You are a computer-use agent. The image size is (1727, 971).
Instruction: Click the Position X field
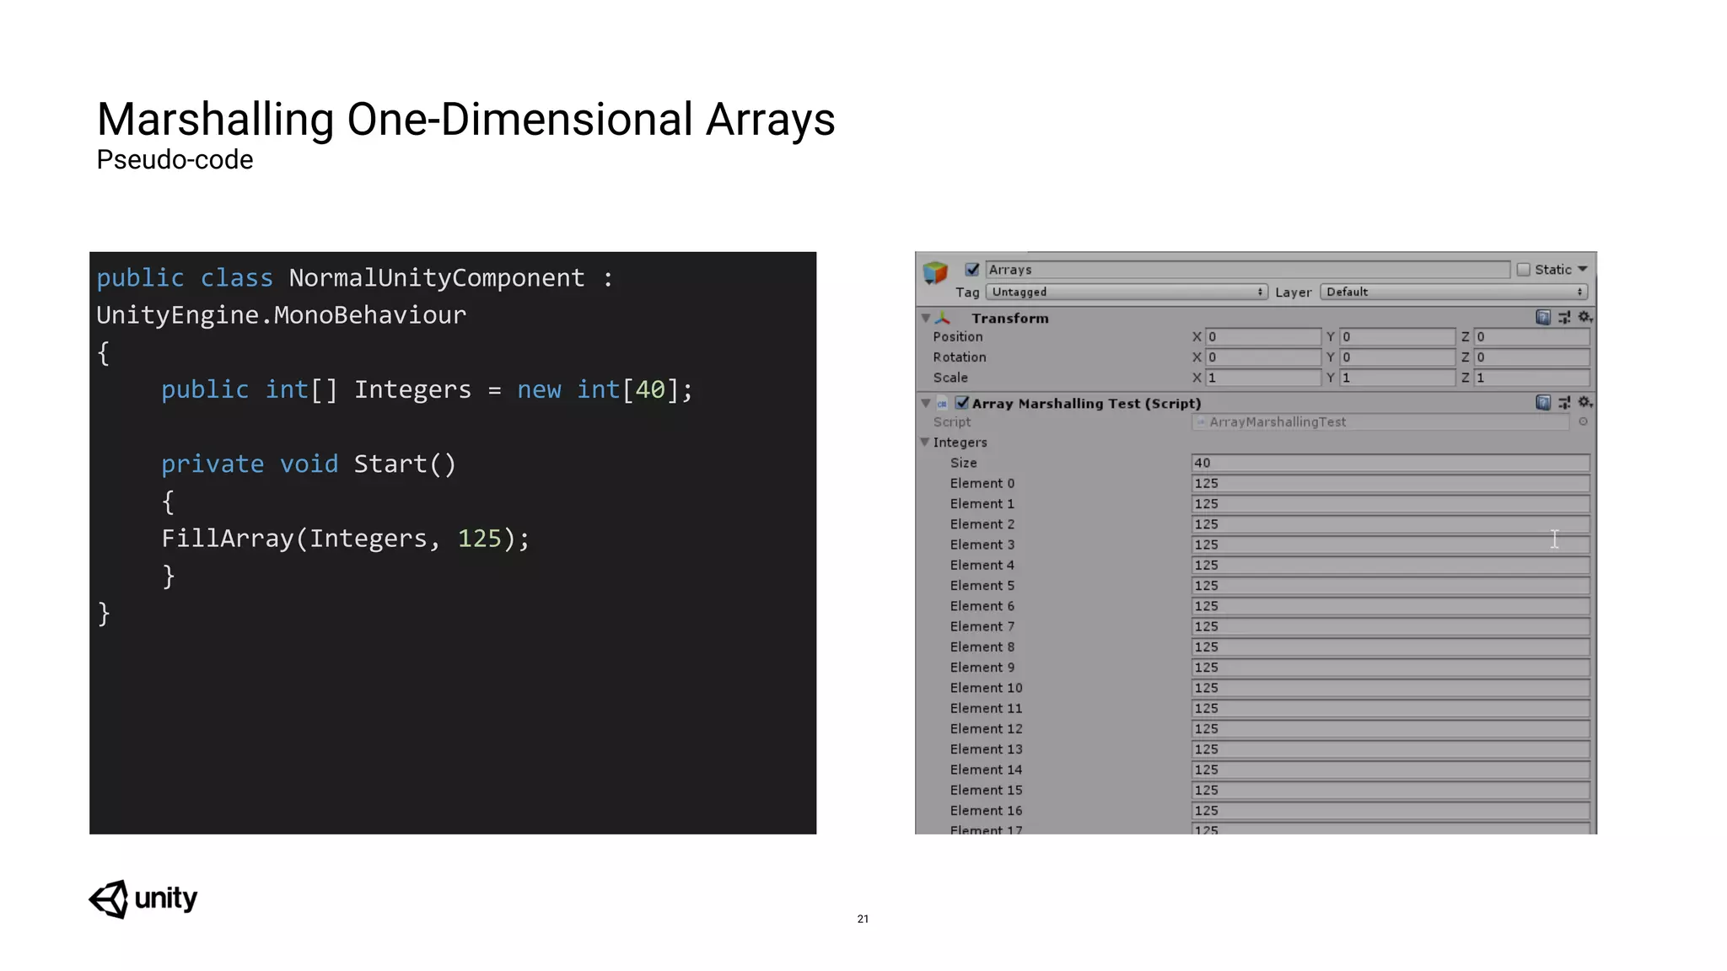click(1262, 336)
